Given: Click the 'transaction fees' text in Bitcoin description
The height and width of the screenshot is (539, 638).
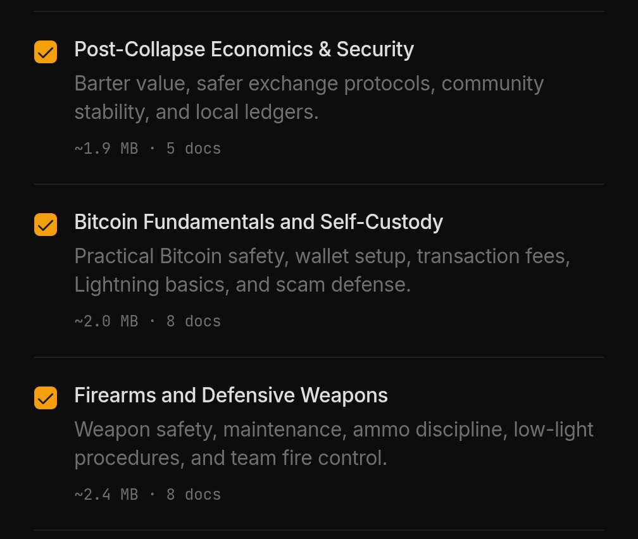Looking at the screenshot, I should point(492,256).
